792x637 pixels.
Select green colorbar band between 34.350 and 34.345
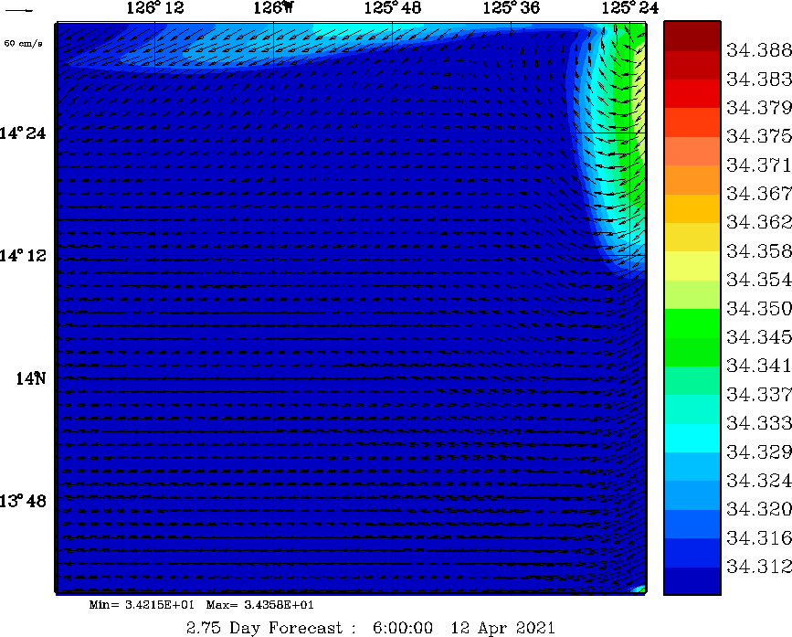pos(692,323)
